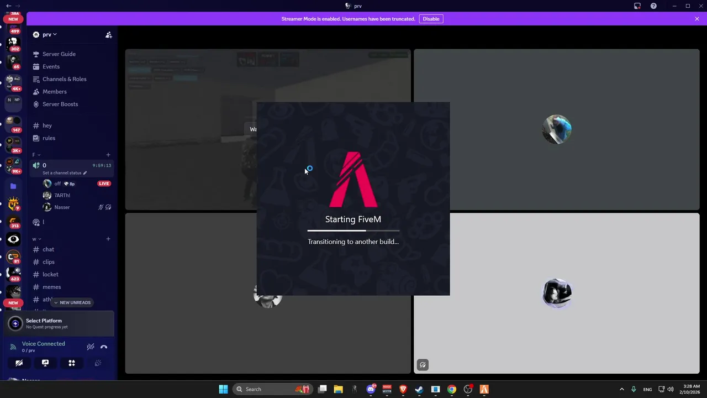
Task: Open the eye logo server
Action: 13,239
